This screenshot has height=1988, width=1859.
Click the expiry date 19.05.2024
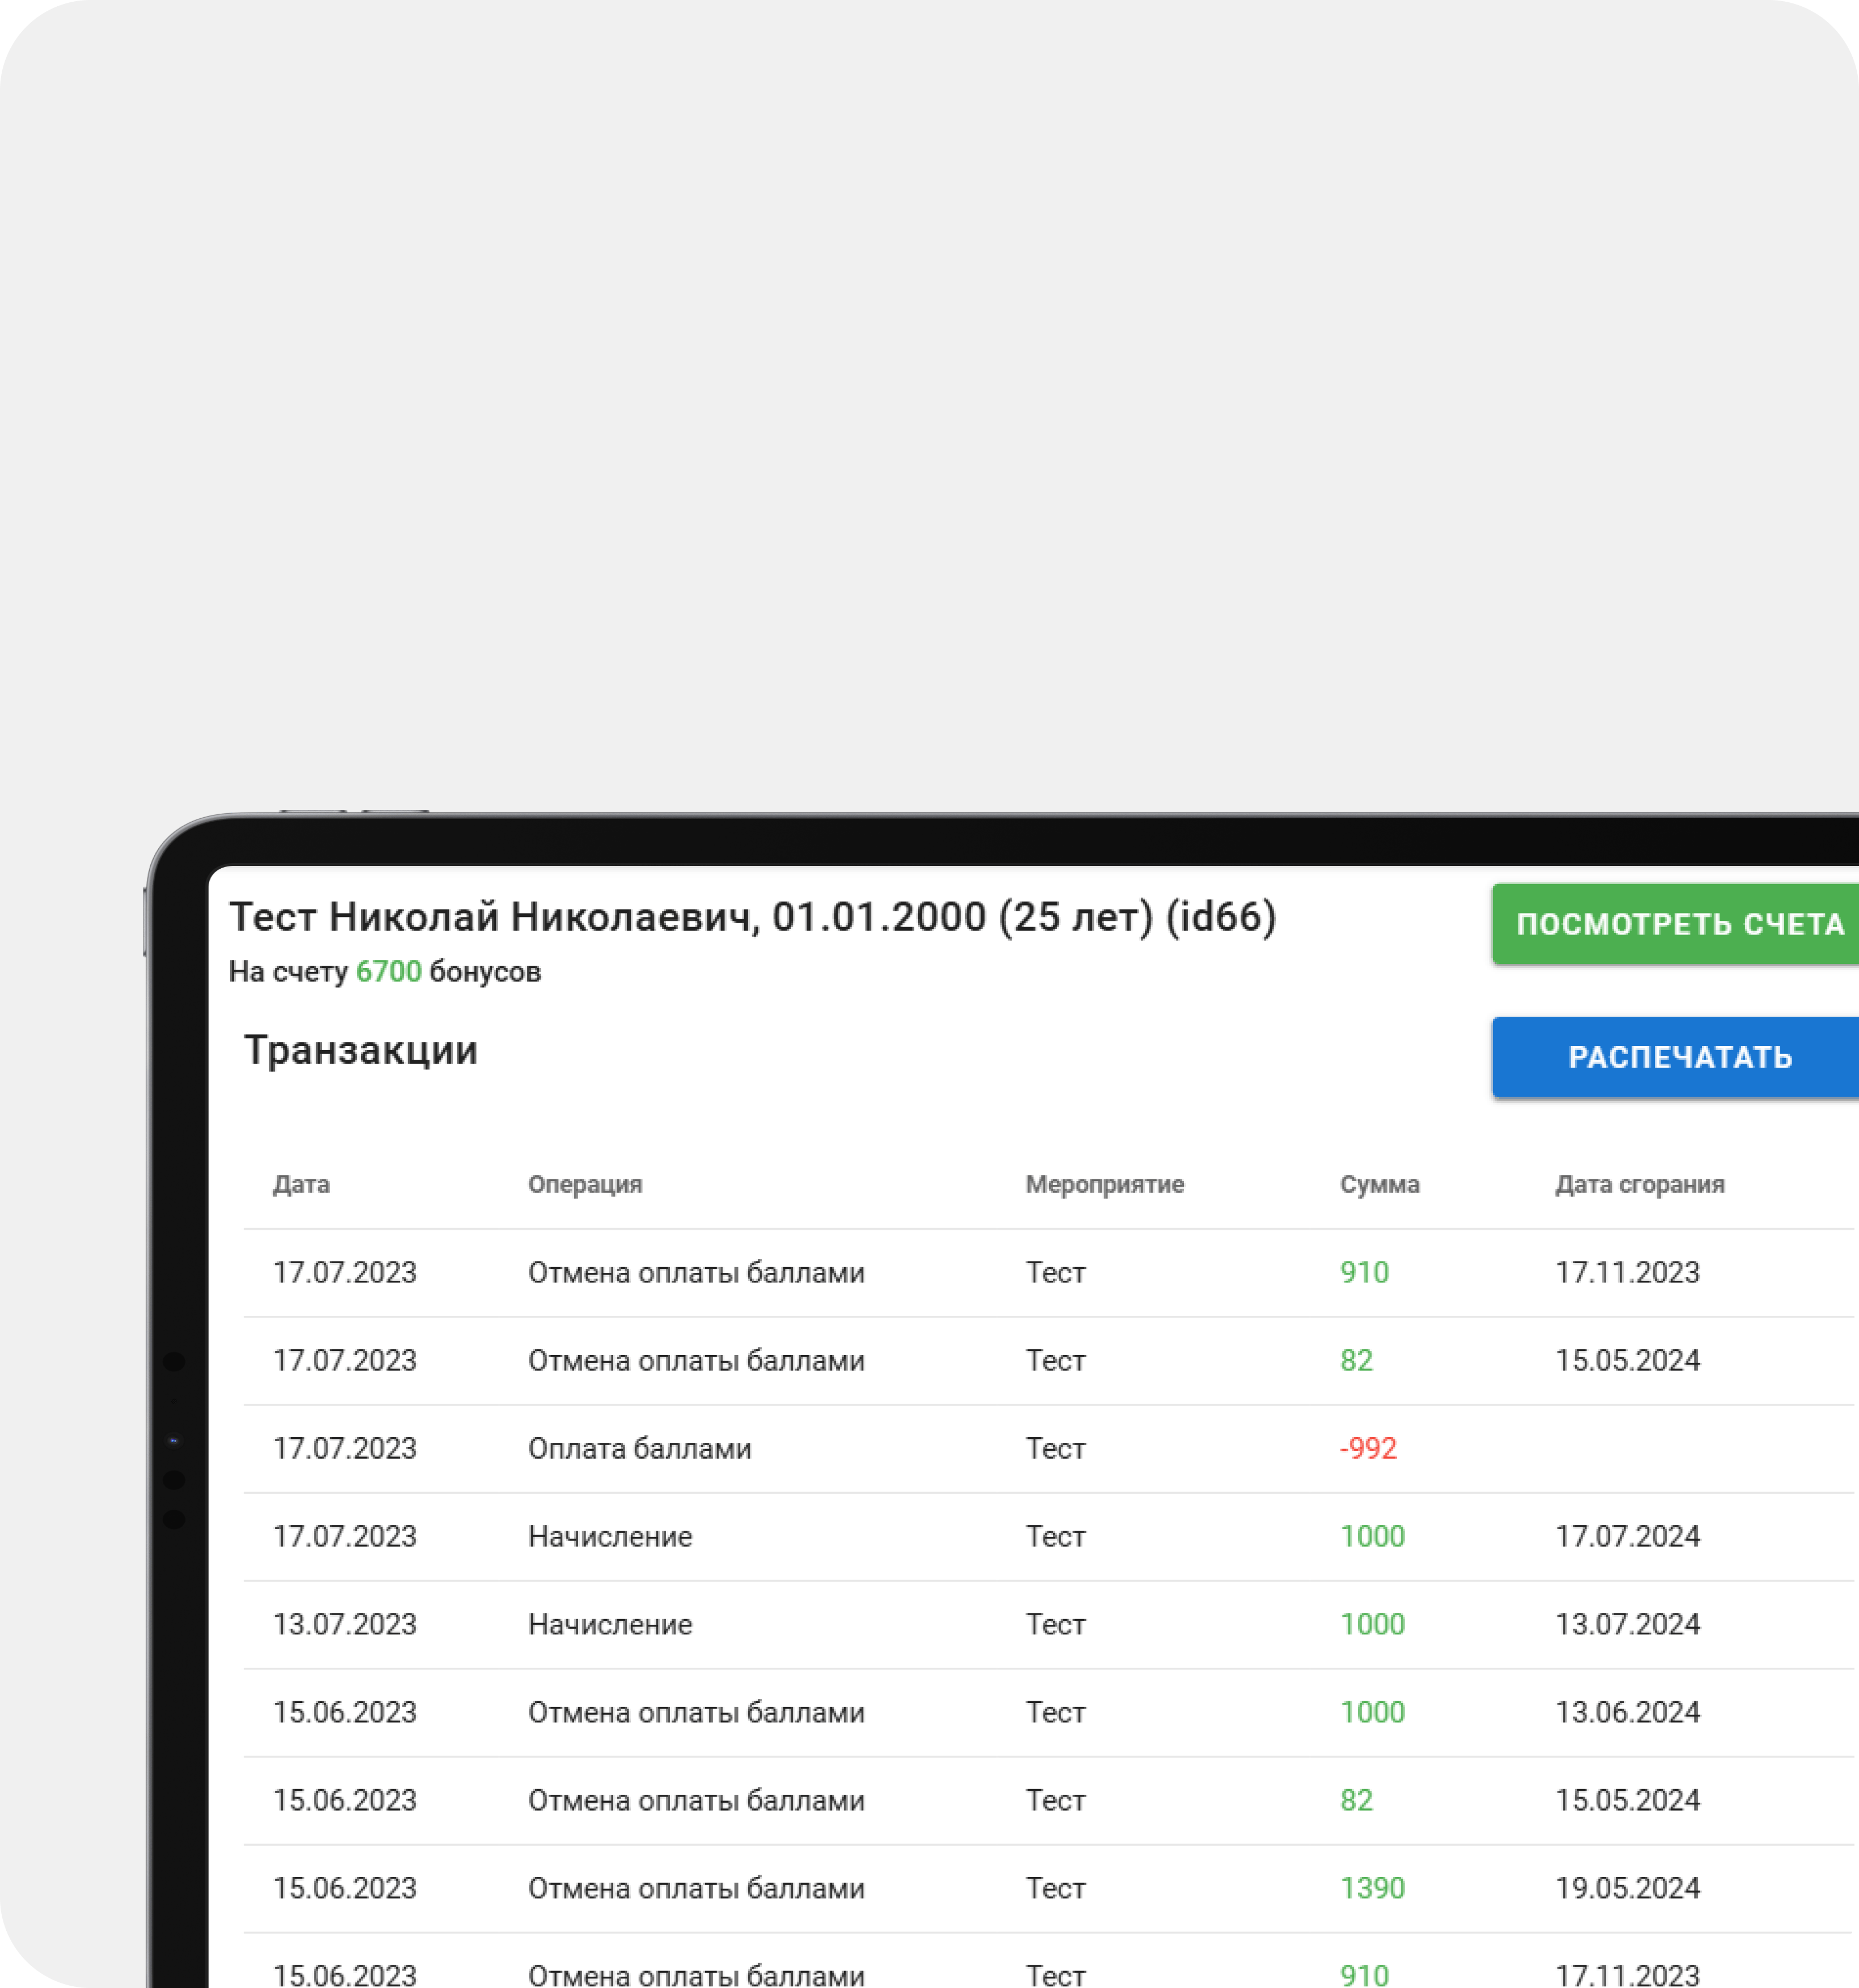point(1627,1888)
